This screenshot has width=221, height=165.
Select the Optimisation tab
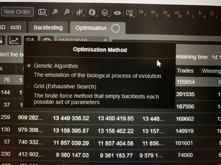tap(91, 28)
